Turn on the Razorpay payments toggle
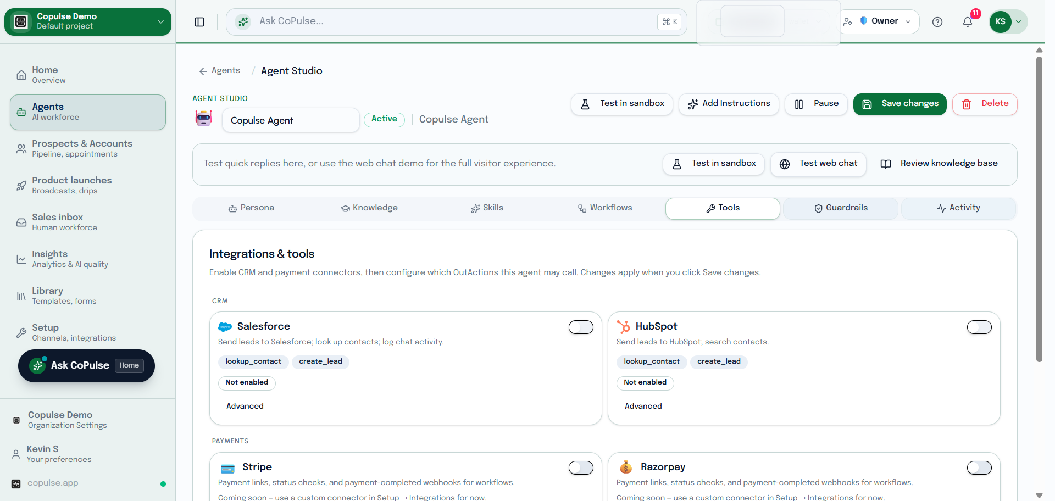 [x=979, y=468]
